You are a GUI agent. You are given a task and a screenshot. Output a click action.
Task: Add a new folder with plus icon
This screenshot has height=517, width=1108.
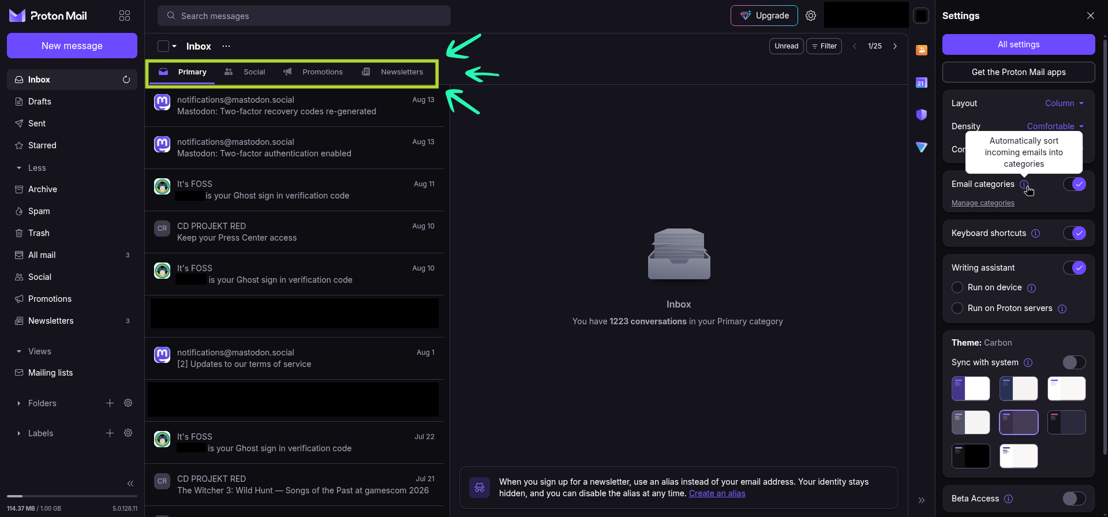110,403
